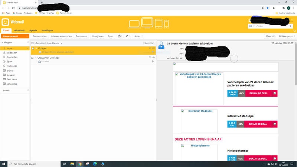
Task: Click the flag icon on Christa Van Den Eede's email
Action: click(x=153, y=62)
